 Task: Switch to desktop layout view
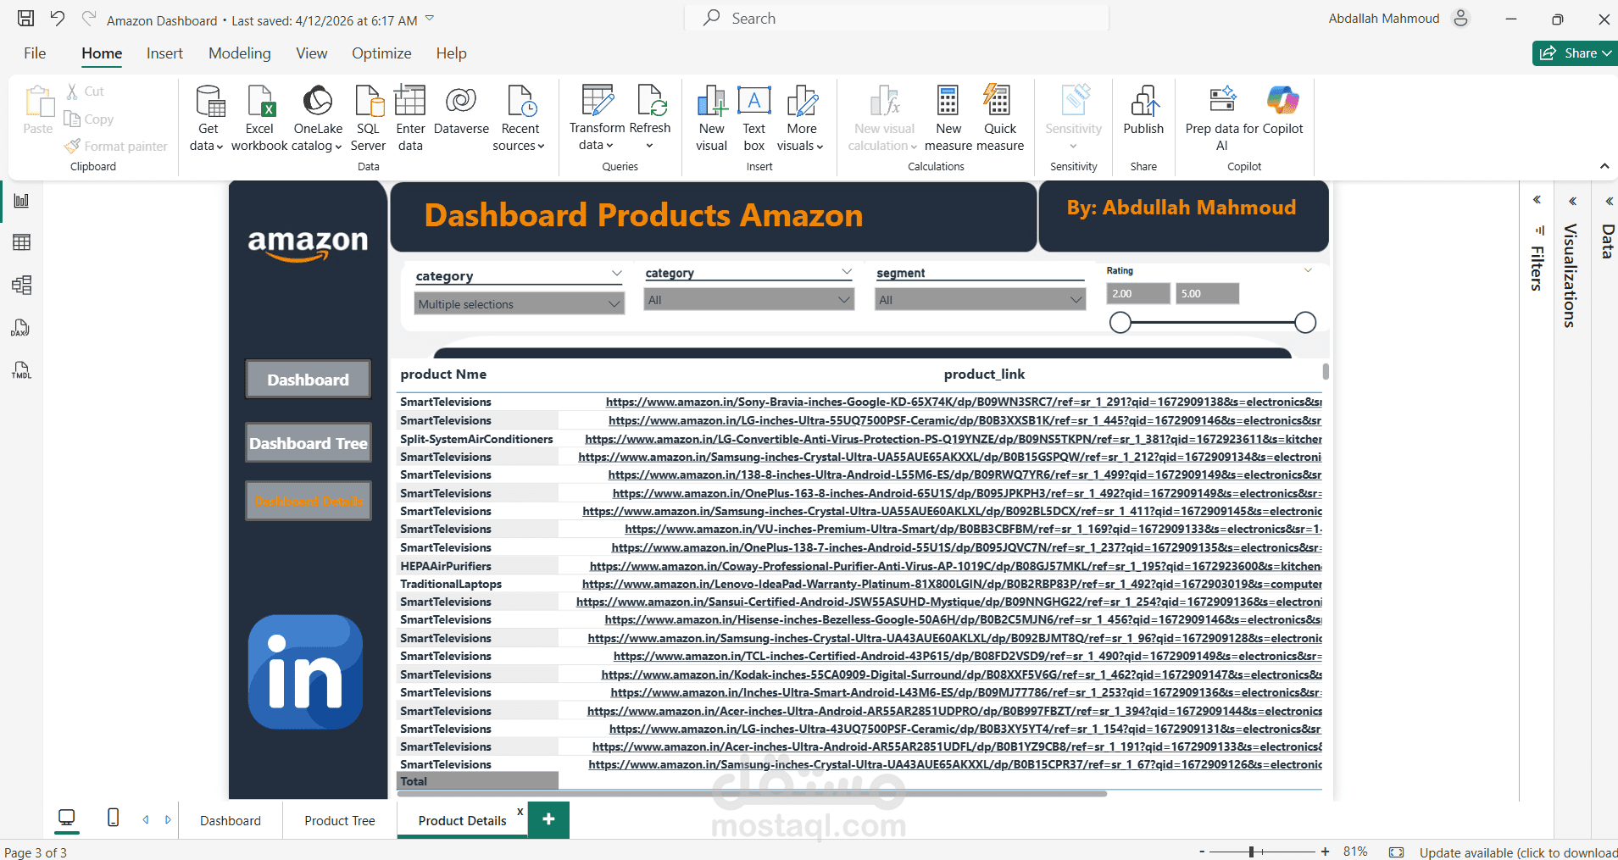pos(66,818)
